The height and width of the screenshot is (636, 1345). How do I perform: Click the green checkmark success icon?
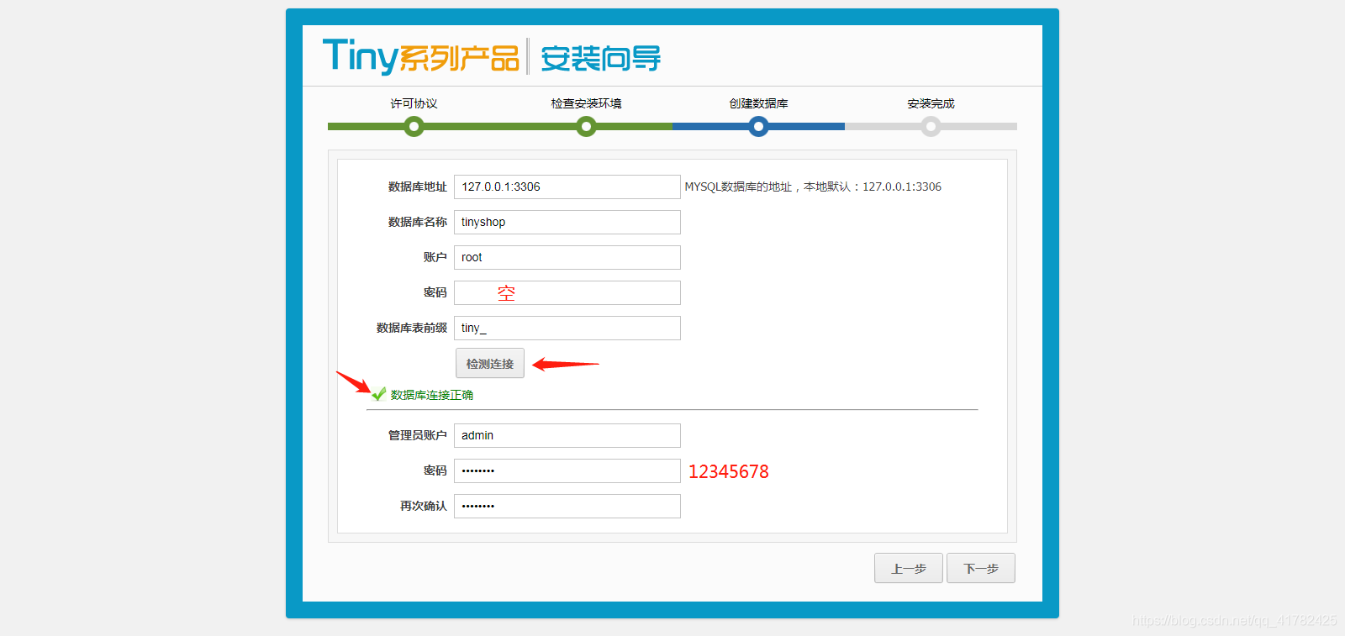pos(379,393)
